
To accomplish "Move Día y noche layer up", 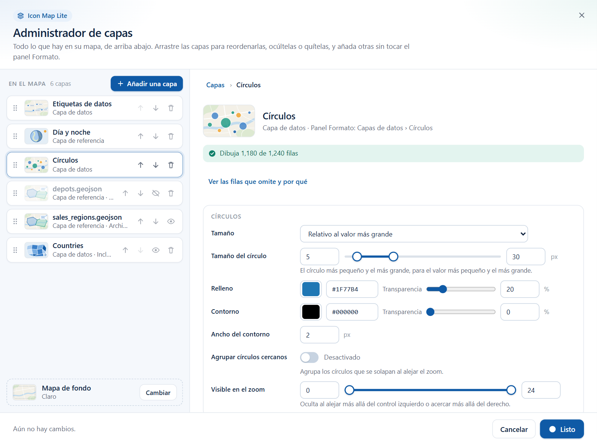I will pos(140,137).
